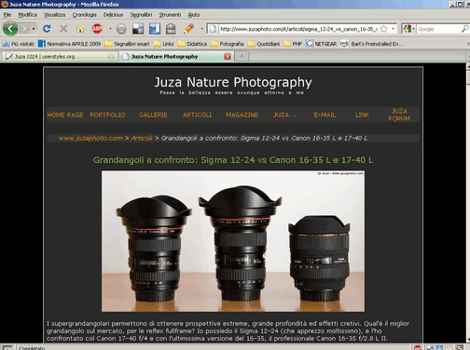
Task: Open the address bar history dropdown
Action: (394, 29)
